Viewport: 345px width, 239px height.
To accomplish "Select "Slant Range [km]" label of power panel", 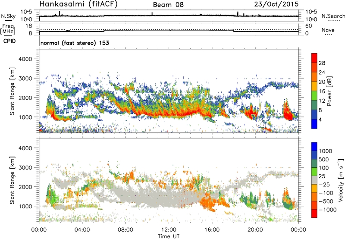I will (x=12, y=91).
